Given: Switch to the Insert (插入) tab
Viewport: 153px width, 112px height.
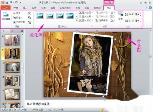Looking at the screenshot, I should click(25, 8).
